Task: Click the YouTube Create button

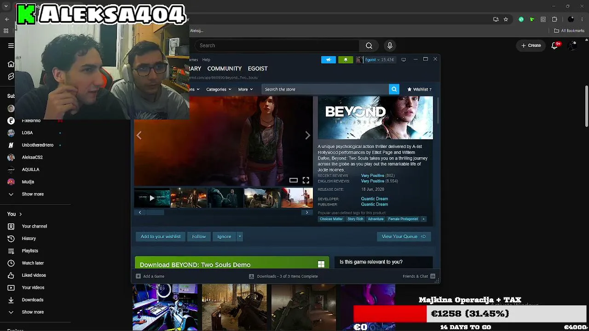Action: pos(531,46)
